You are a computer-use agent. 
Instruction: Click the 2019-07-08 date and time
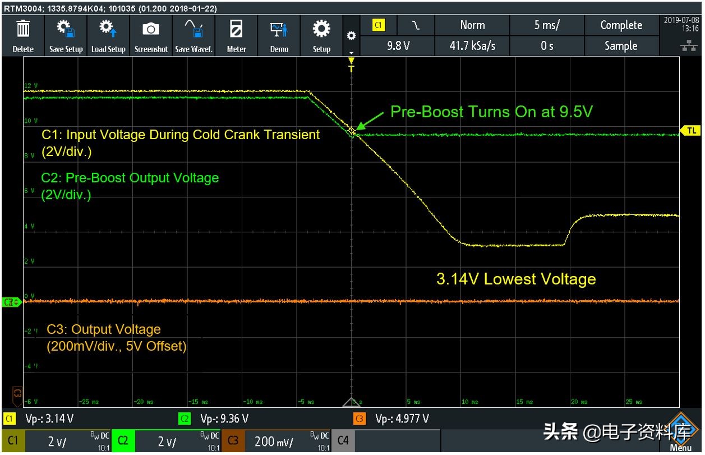681,24
